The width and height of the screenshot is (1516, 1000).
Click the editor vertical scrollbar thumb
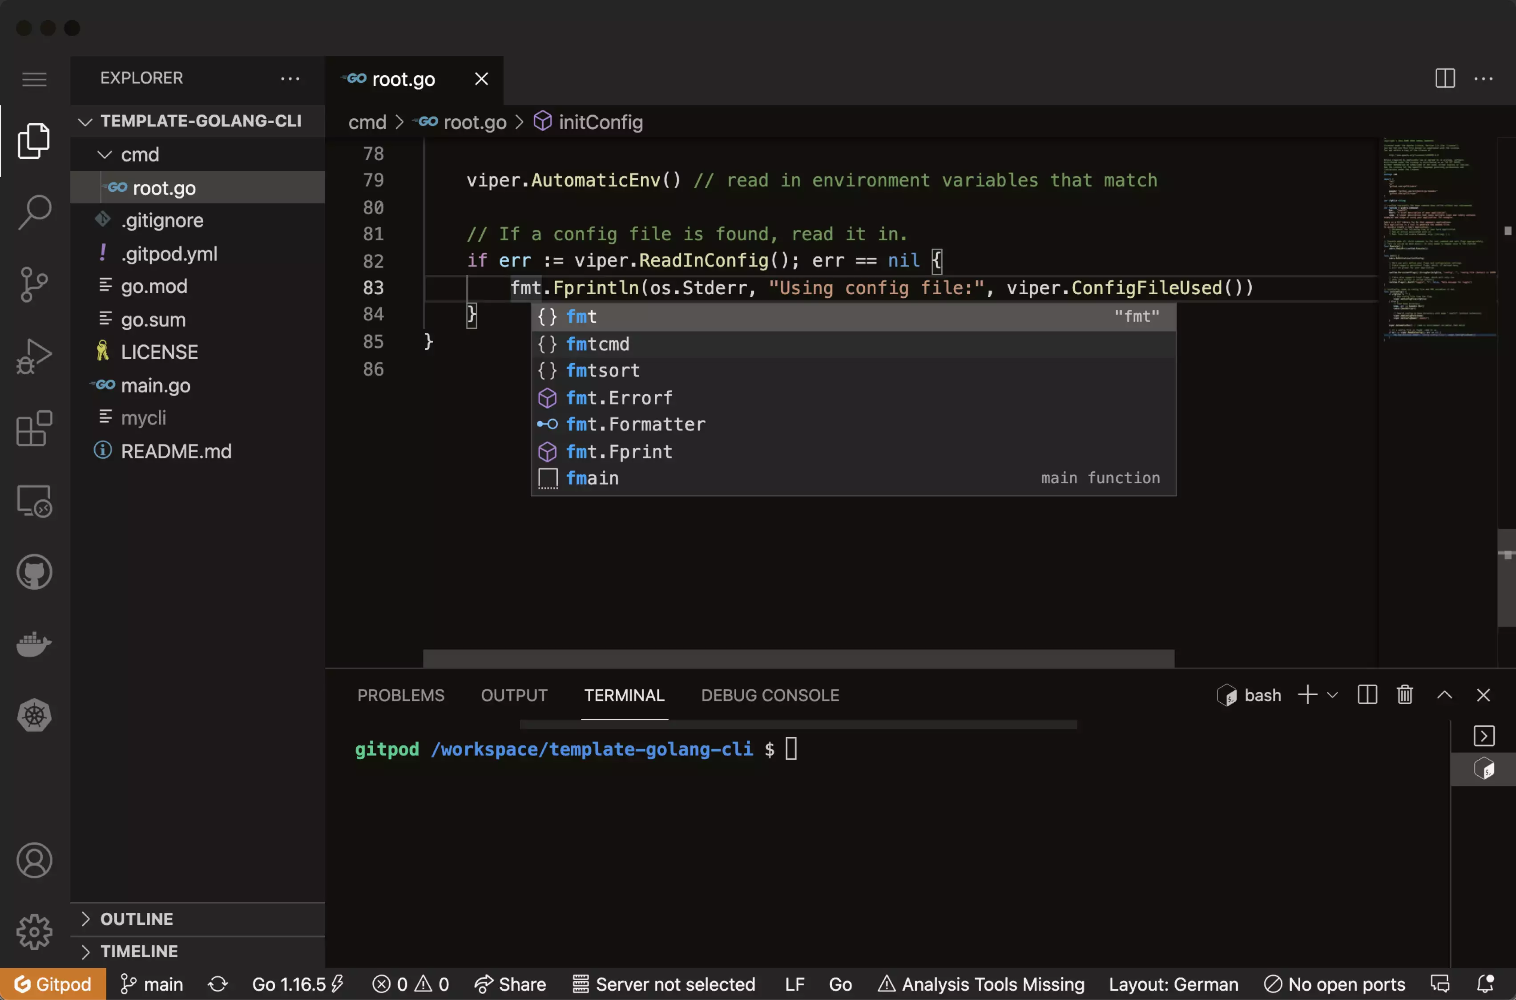point(1507,577)
